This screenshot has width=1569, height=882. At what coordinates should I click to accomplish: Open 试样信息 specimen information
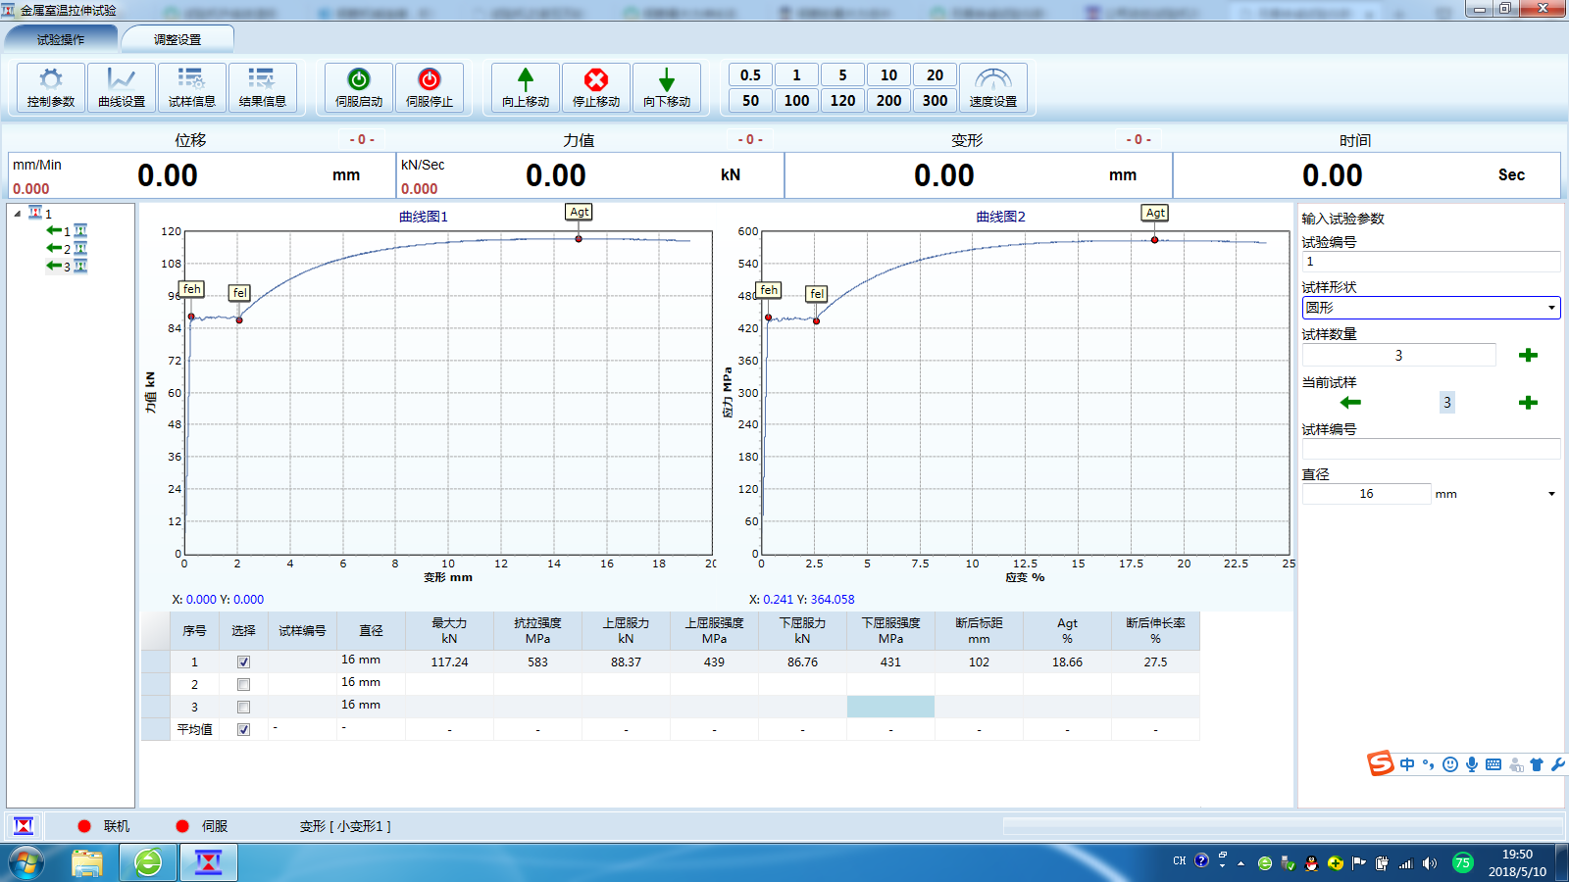click(192, 87)
